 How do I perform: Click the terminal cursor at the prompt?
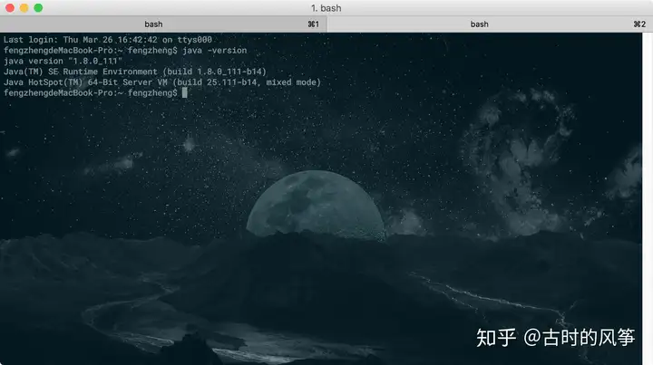point(184,92)
